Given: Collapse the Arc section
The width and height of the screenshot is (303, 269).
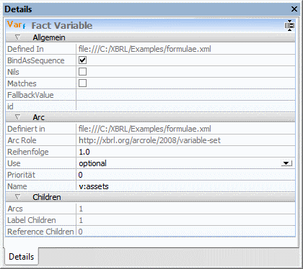Looking at the screenshot, I should pyautogui.click(x=17, y=117).
